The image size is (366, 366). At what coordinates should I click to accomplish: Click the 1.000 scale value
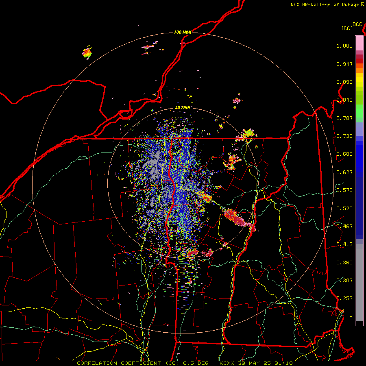click(x=344, y=46)
